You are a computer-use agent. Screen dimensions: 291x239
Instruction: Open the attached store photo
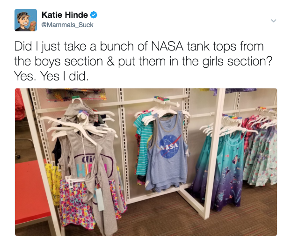click(x=146, y=162)
